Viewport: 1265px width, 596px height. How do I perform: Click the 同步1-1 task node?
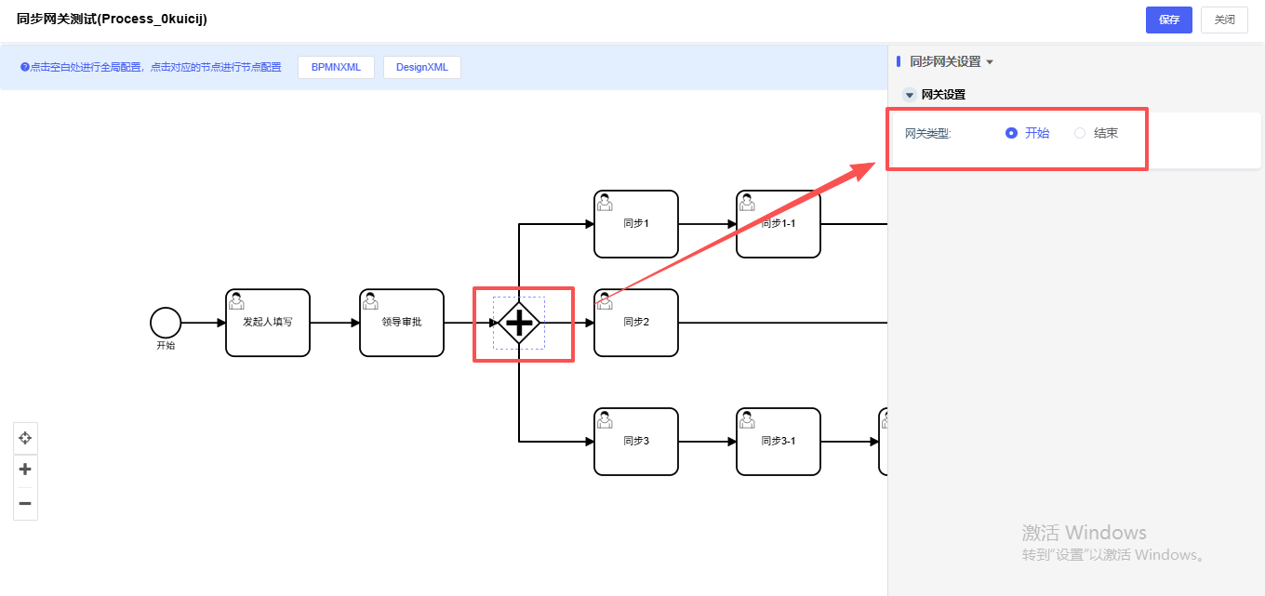point(779,224)
